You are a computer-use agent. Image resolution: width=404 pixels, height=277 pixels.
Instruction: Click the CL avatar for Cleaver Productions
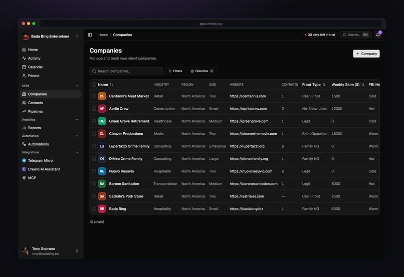(102, 134)
